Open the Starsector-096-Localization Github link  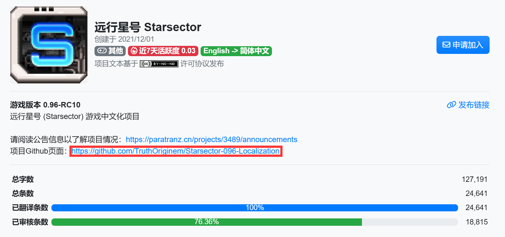tap(176, 151)
